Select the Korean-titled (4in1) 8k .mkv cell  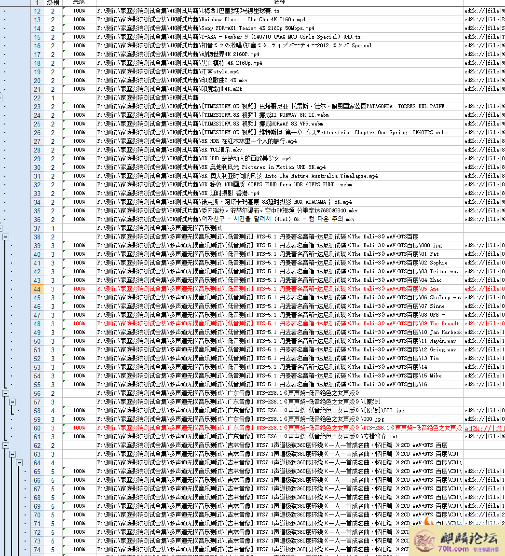[x=280, y=220]
